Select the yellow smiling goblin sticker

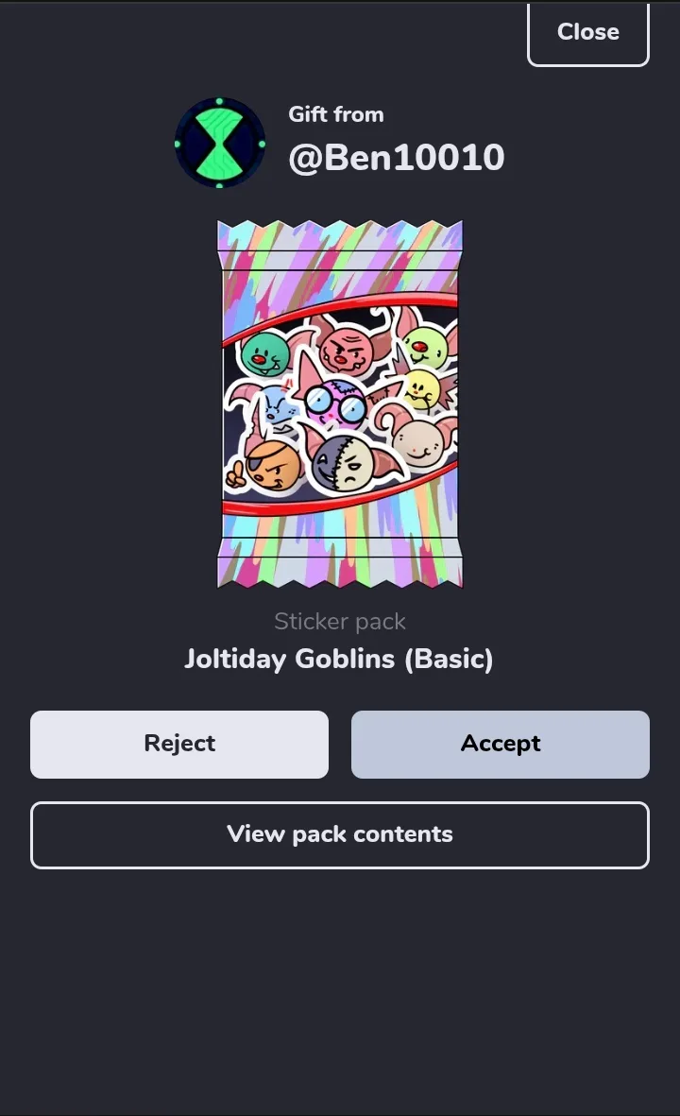coord(421,389)
